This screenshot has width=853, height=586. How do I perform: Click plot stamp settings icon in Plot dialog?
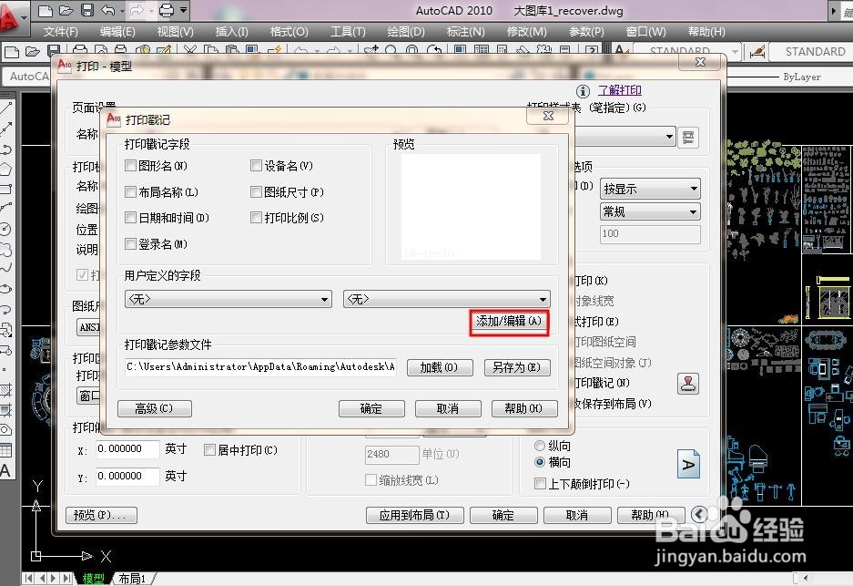pos(688,384)
